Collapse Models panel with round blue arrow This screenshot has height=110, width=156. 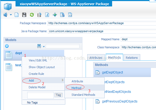(7, 46)
